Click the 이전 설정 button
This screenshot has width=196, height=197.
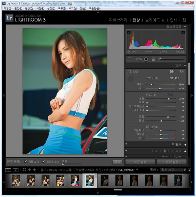pyautogui.click(x=140, y=162)
